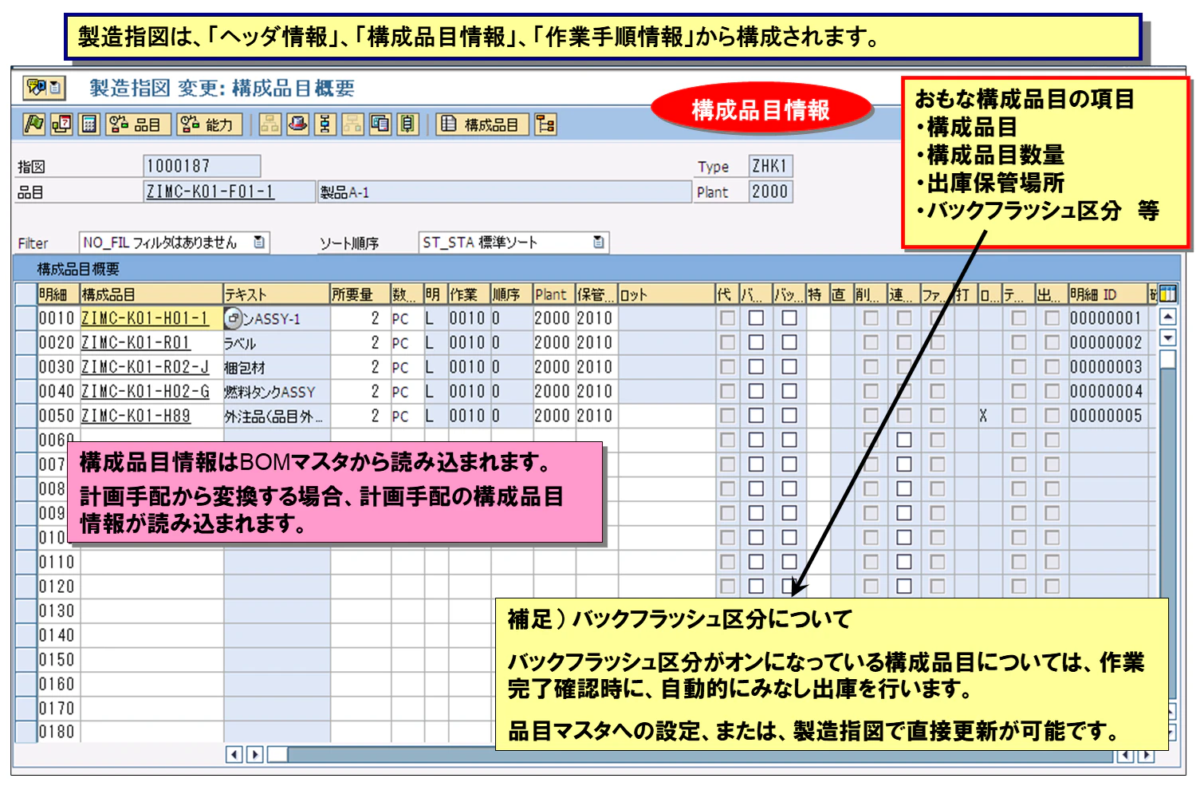Image resolution: width=1204 pixels, height=790 pixels.
Task: Select the green flag release icon
Action: (x=32, y=125)
